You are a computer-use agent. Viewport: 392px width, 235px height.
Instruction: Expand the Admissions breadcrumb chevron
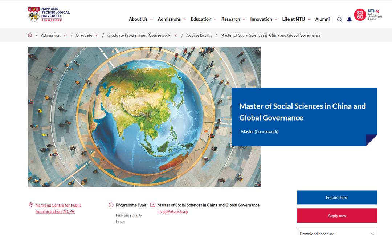(x=65, y=35)
